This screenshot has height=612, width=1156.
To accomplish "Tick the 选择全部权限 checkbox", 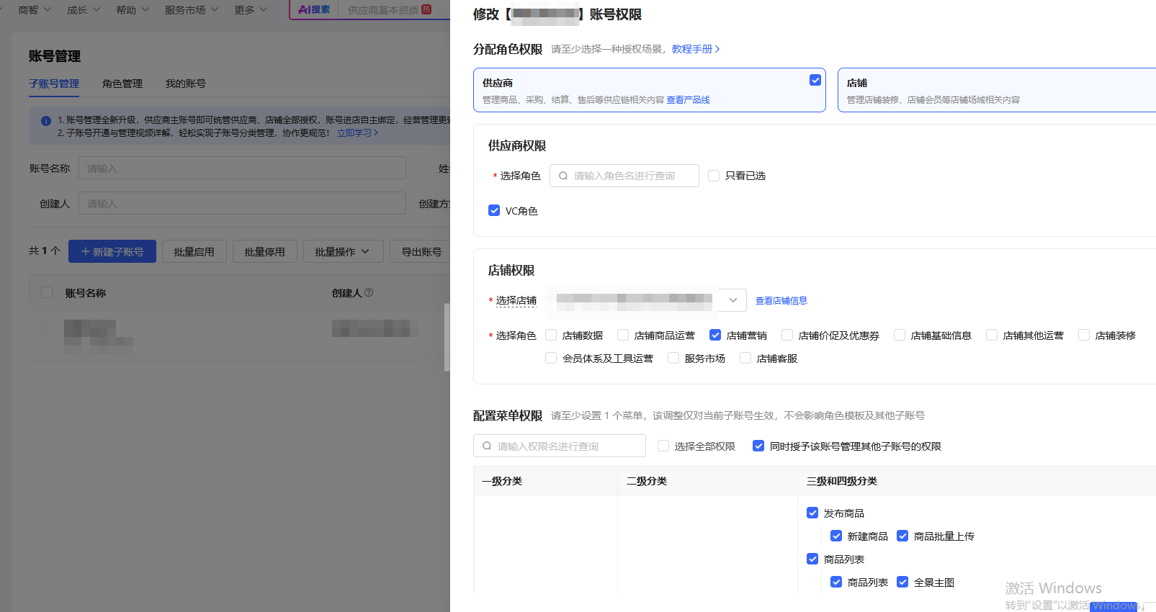I will point(663,446).
